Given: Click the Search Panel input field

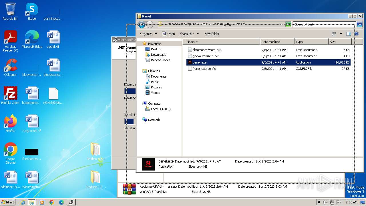Looking at the screenshot, I should (324, 25).
